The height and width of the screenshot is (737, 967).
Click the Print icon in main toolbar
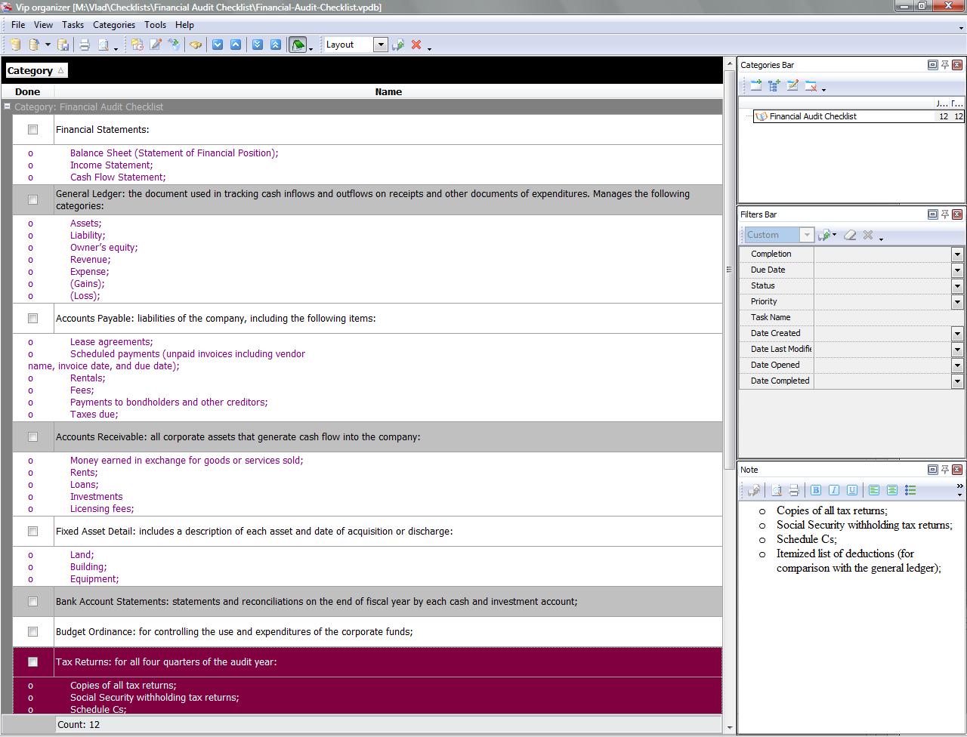tap(85, 45)
